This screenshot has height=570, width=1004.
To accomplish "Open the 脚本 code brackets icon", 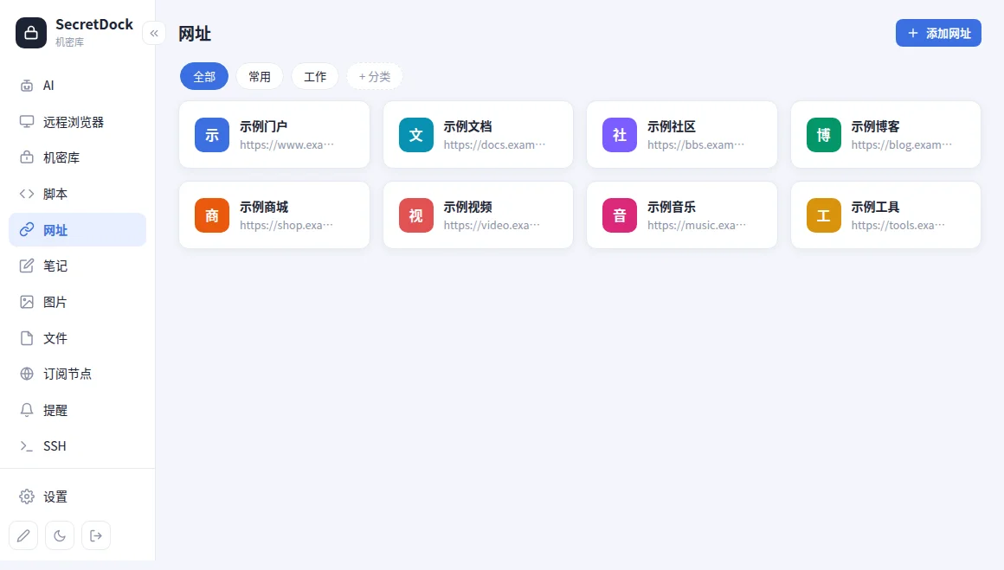I will click(x=26, y=194).
